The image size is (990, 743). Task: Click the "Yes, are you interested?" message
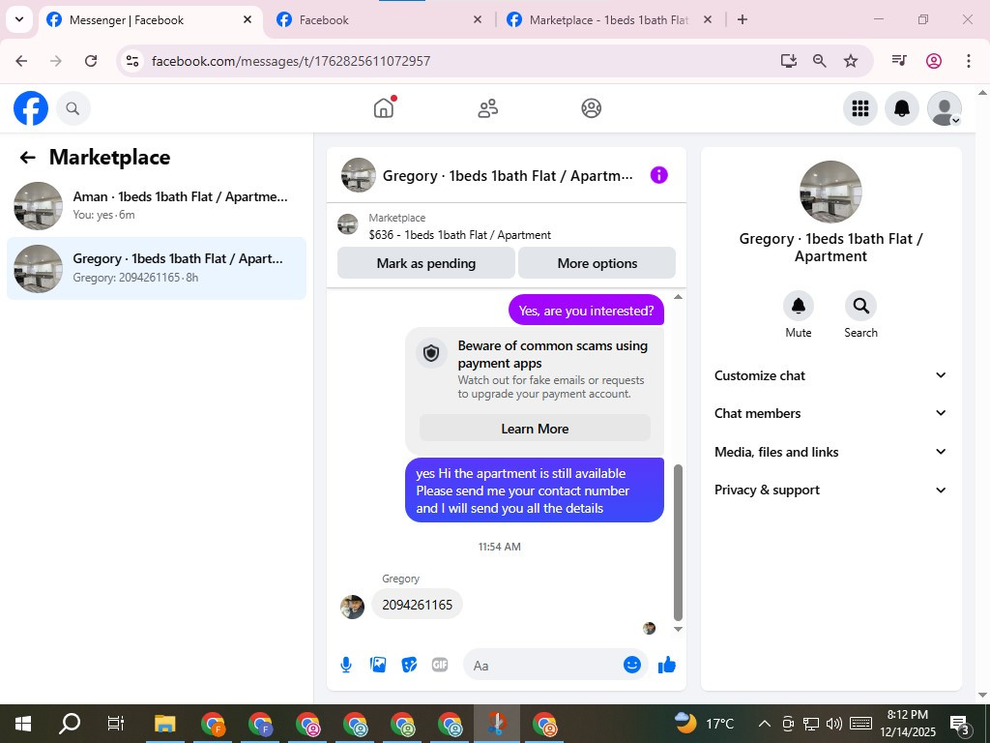(x=586, y=311)
